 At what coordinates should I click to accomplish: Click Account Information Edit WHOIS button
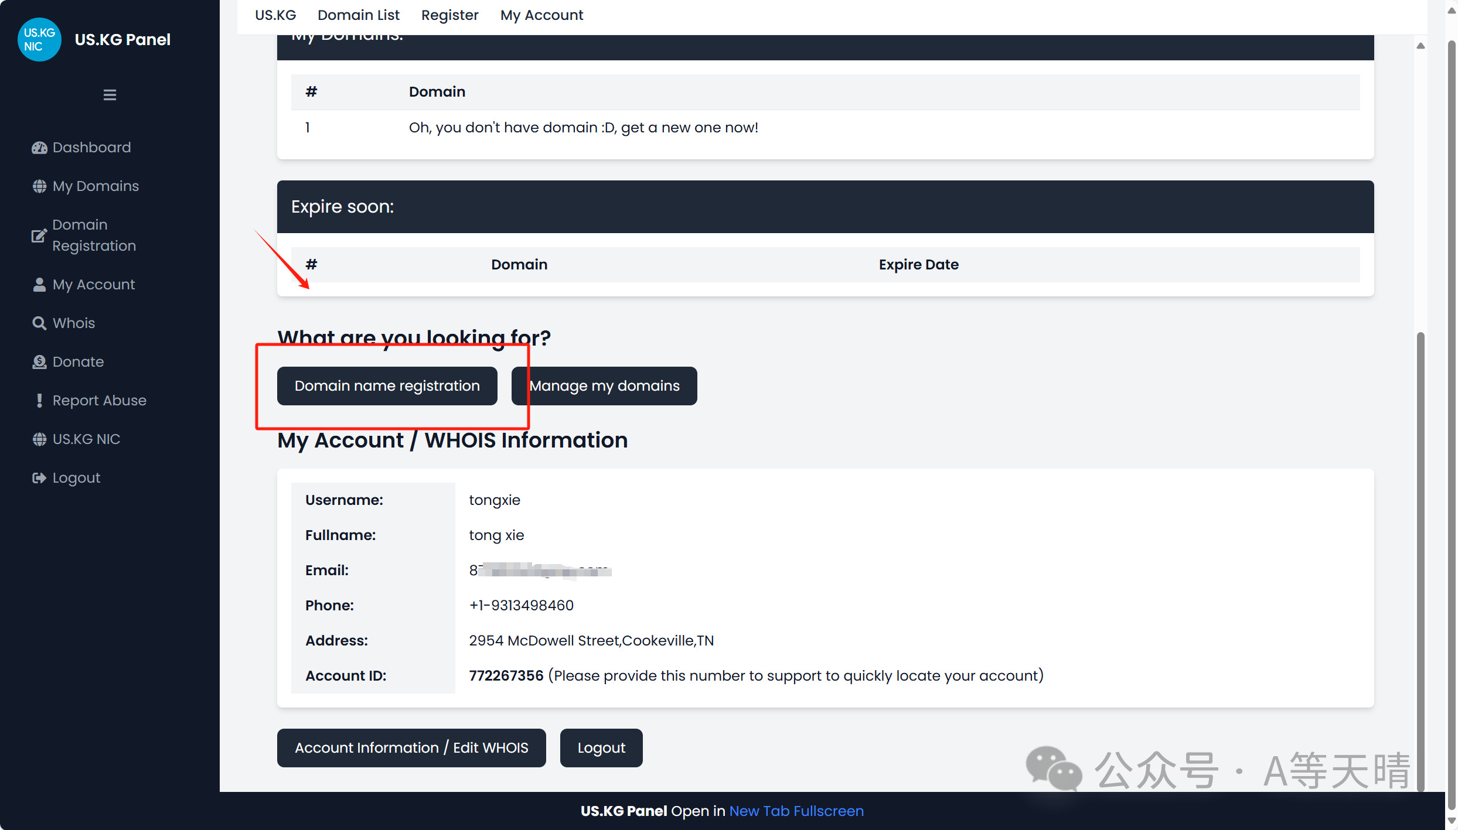(411, 747)
